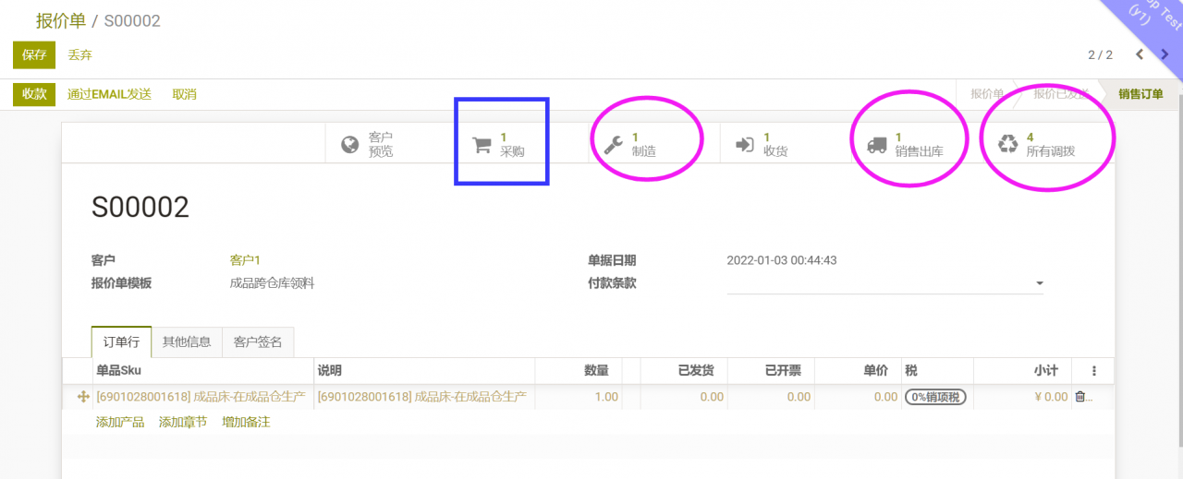Open the 所有调拨 recycle stat button
The height and width of the screenshot is (479, 1183).
1048,144
